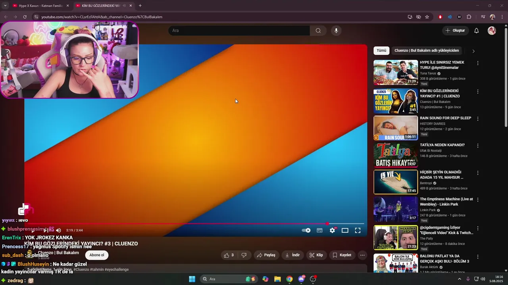Open more actions menu beside Kaydet

362,255
